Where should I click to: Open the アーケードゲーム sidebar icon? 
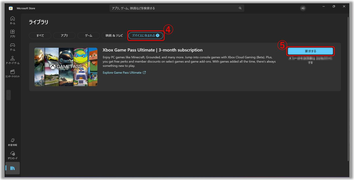pos(12,60)
